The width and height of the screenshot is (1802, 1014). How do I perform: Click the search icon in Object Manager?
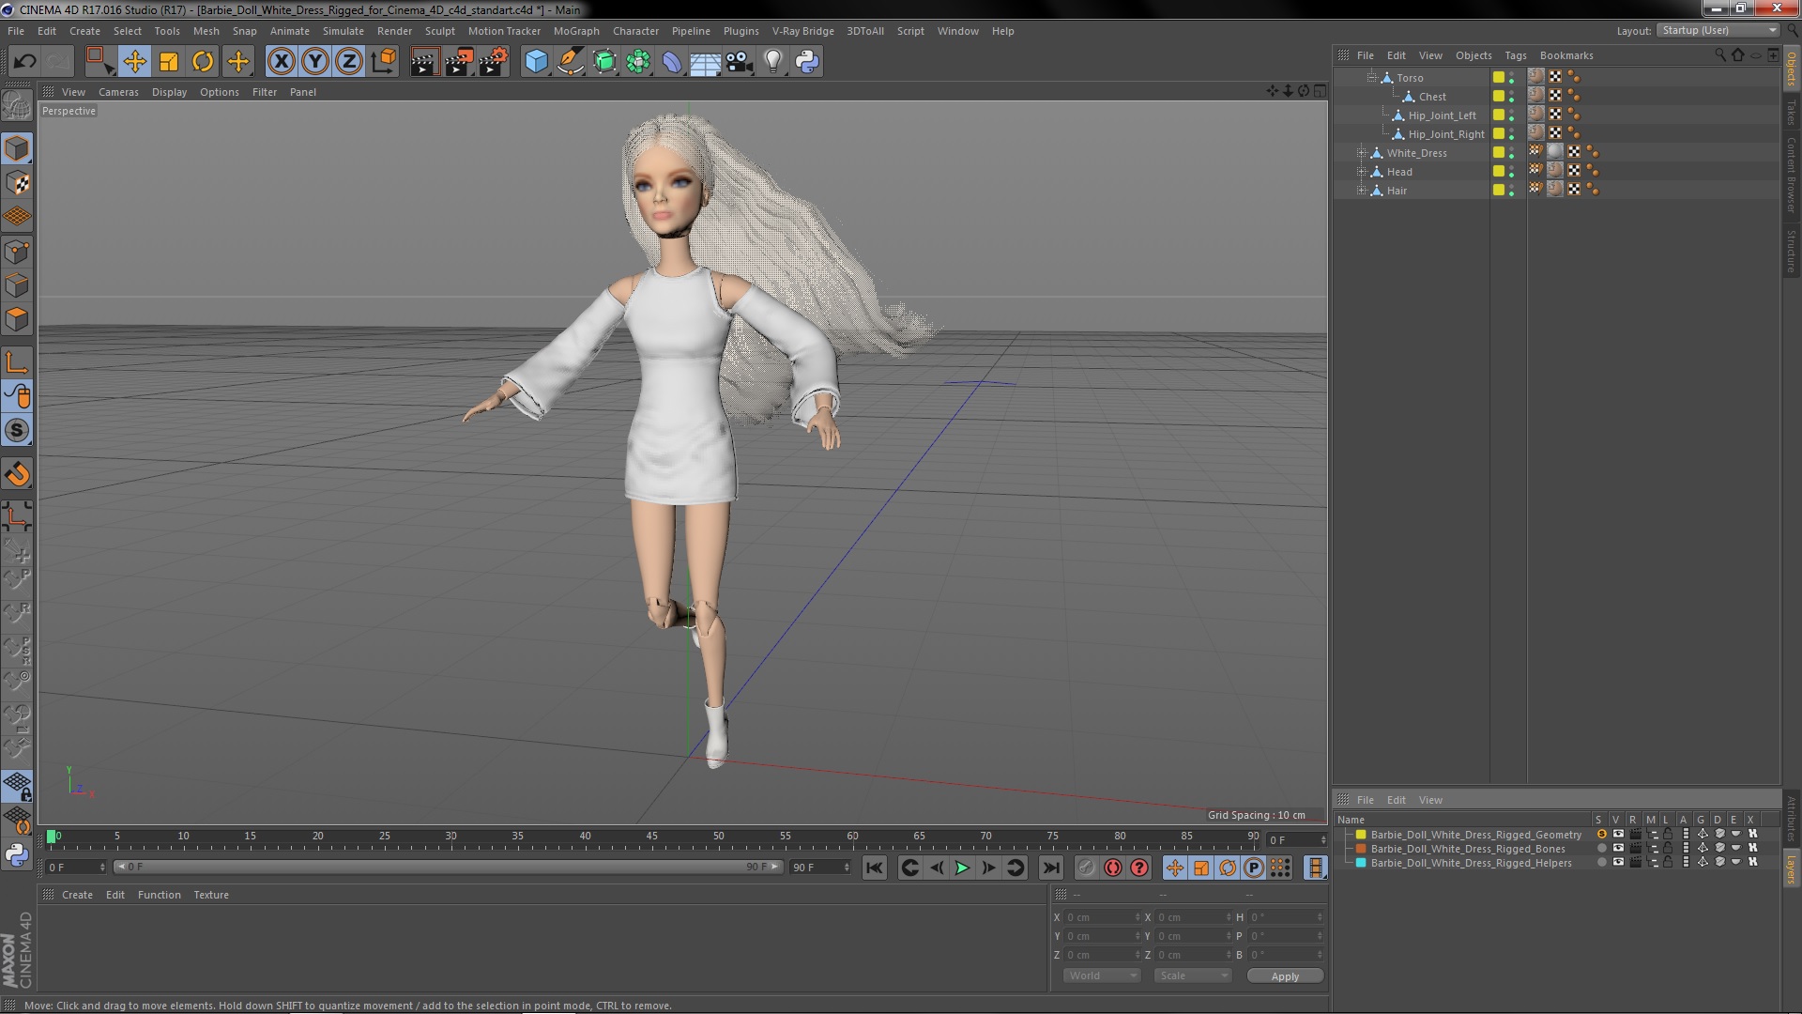pos(1719,54)
